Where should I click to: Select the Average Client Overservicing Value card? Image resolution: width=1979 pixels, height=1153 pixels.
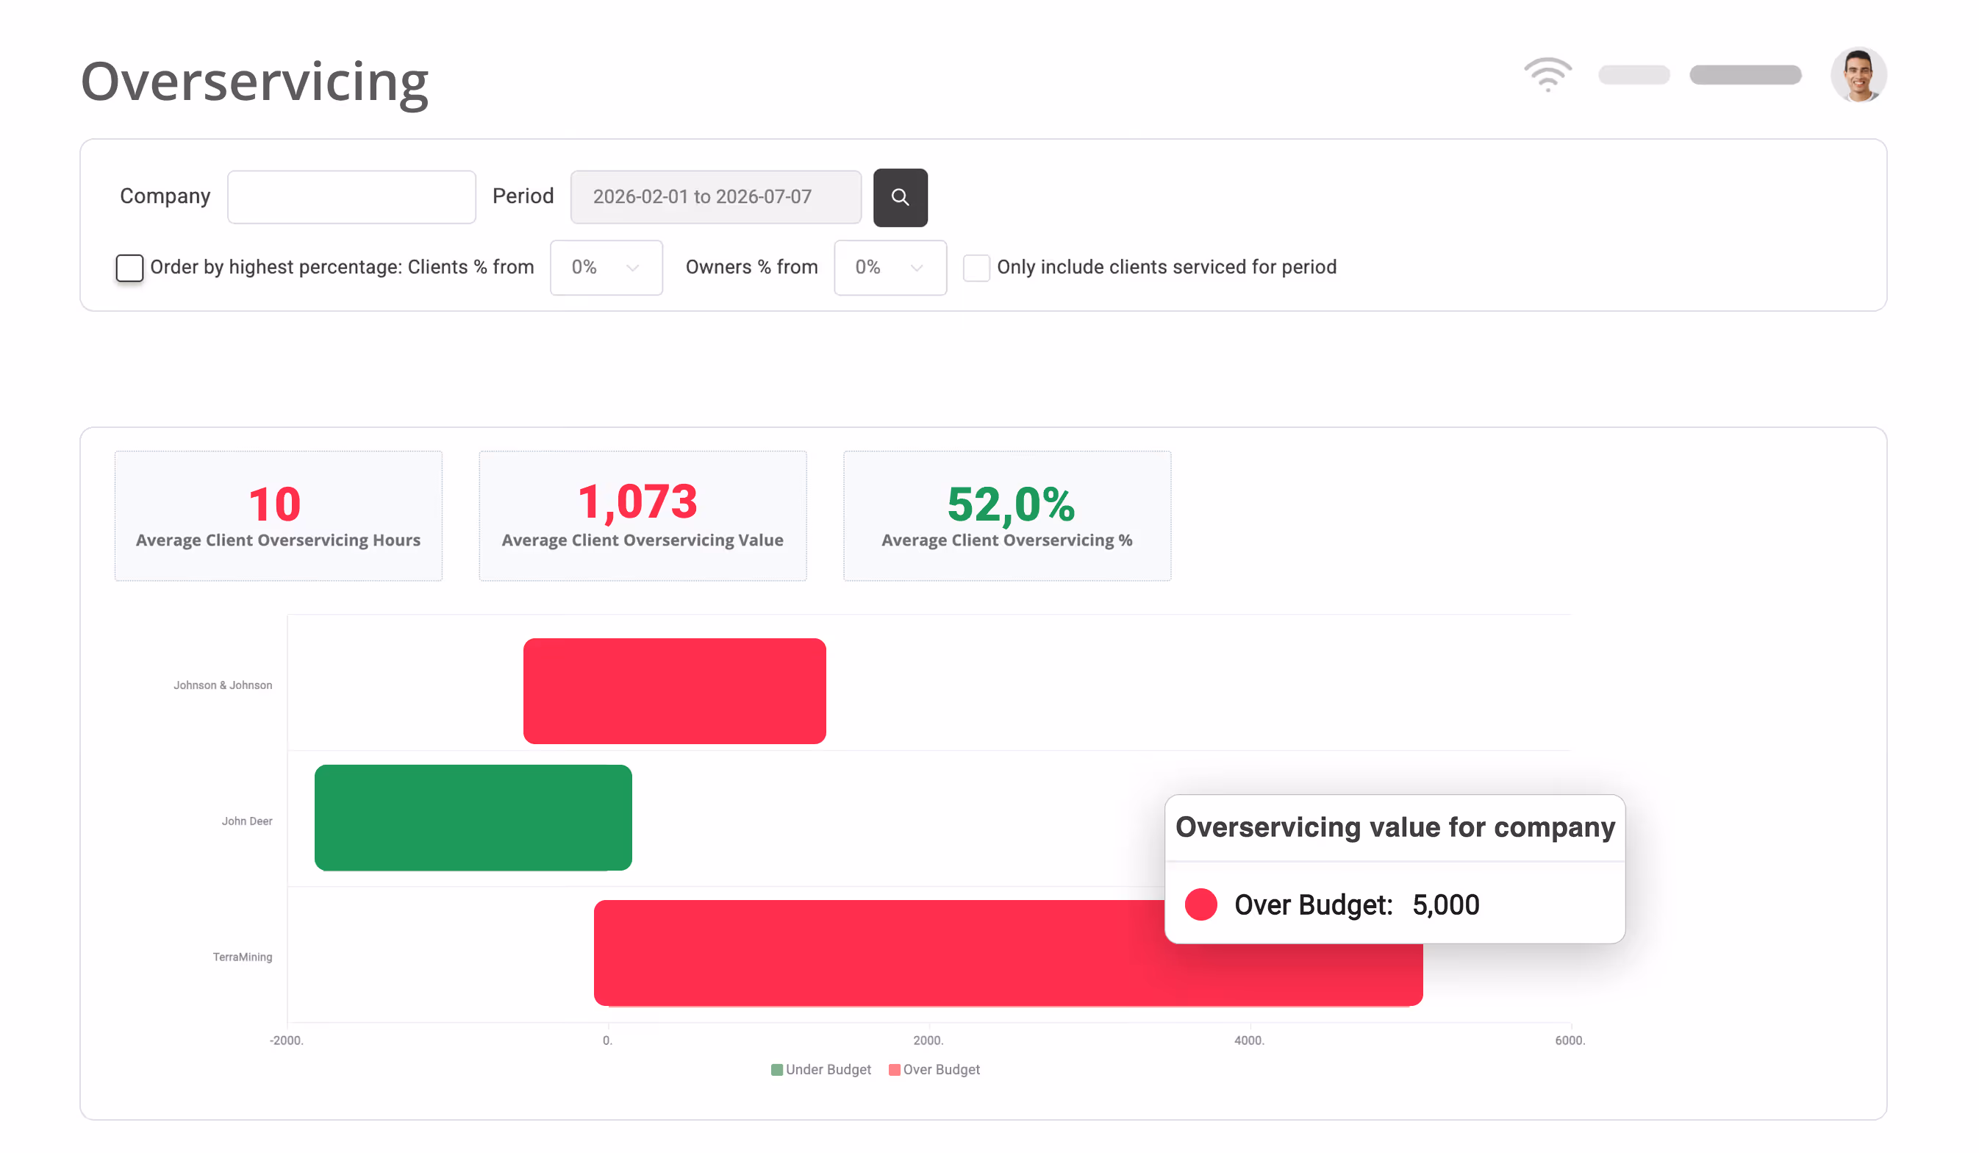pyautogui.click(x=643, y=515)
